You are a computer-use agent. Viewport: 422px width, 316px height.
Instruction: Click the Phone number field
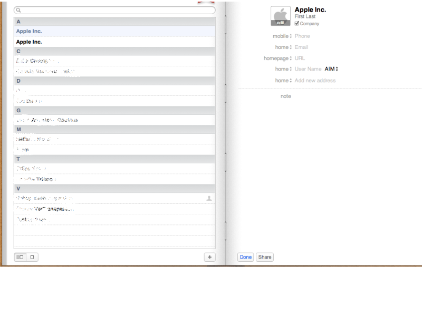pyautogui.click(x=302, y=36)
